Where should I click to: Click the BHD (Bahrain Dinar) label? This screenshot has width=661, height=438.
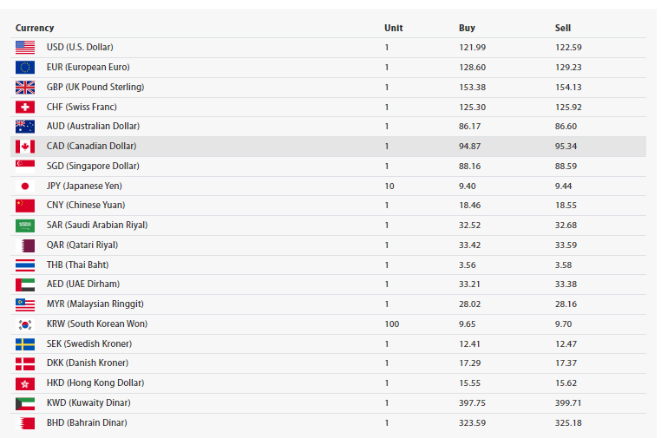click(x=87, y=423)
